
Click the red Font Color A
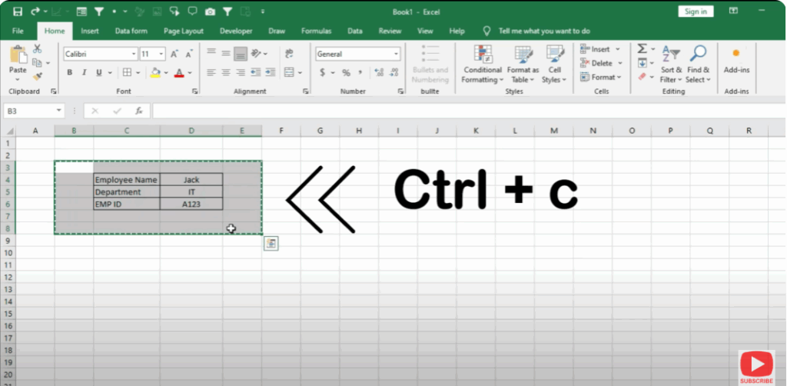click(179, 73)
